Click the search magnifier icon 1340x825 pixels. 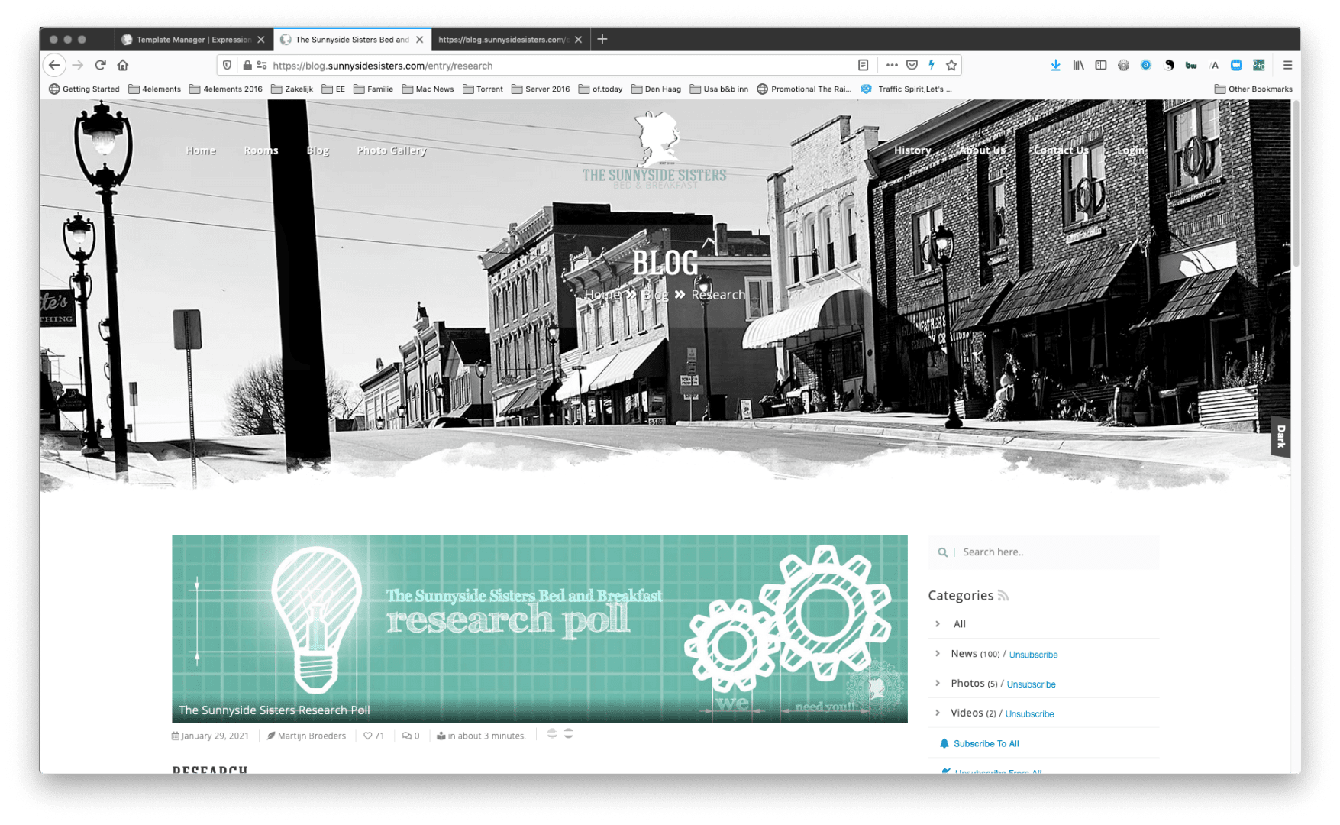[x=943, y=552]
